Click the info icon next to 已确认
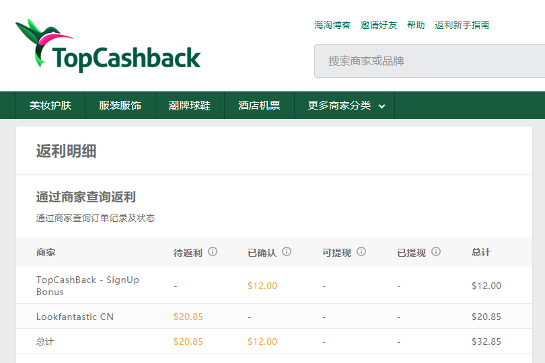Viewport: 545px width, 363px height. click(287, 251)
